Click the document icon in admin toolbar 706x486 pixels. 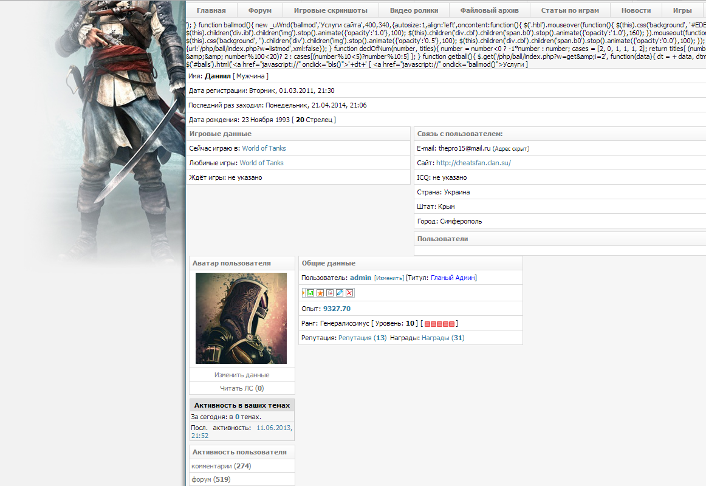(x=330, y=293)
